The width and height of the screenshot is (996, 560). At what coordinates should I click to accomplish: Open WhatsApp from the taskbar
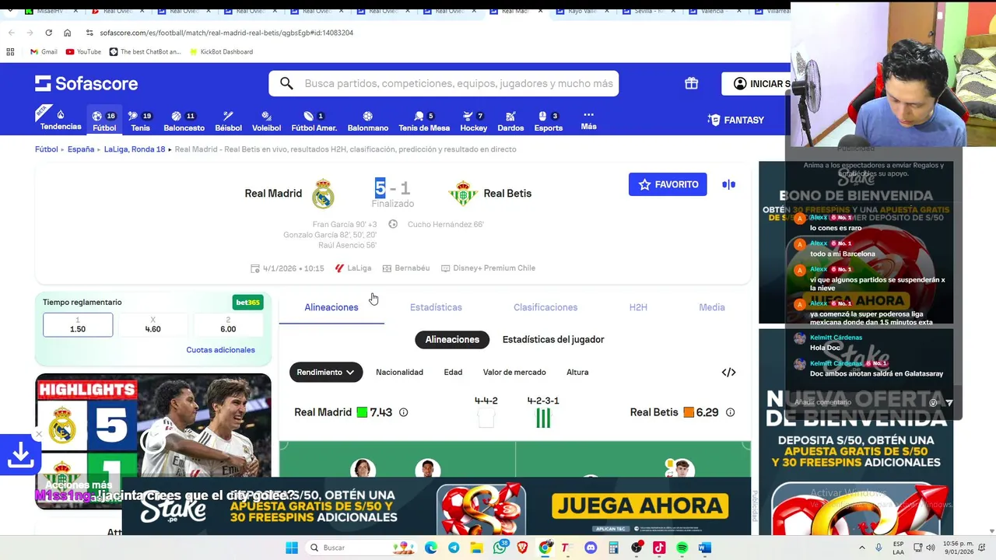499,548
